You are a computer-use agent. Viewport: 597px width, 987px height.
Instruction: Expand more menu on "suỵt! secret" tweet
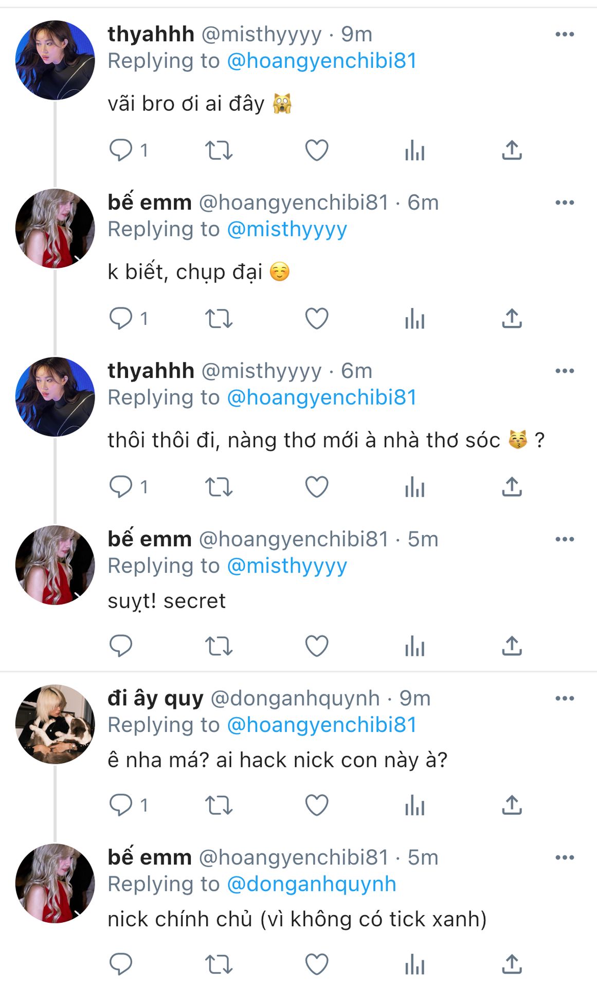[x=564, y=539]
